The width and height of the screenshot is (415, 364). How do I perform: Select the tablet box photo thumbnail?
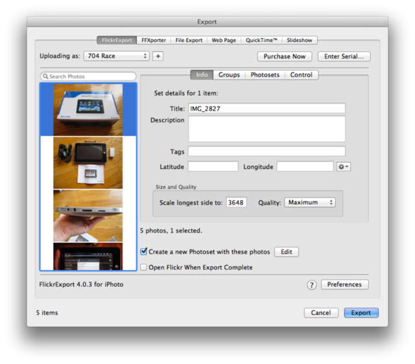point(88,109)
